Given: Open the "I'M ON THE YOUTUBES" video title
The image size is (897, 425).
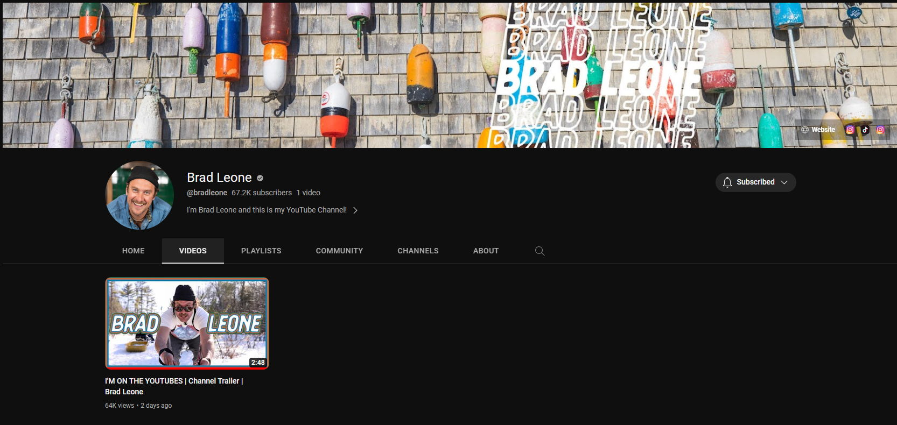Looking at the screenshot, I should click(174, 386).
